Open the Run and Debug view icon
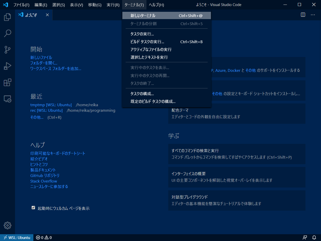321x241 pixels. click(8, 66)
